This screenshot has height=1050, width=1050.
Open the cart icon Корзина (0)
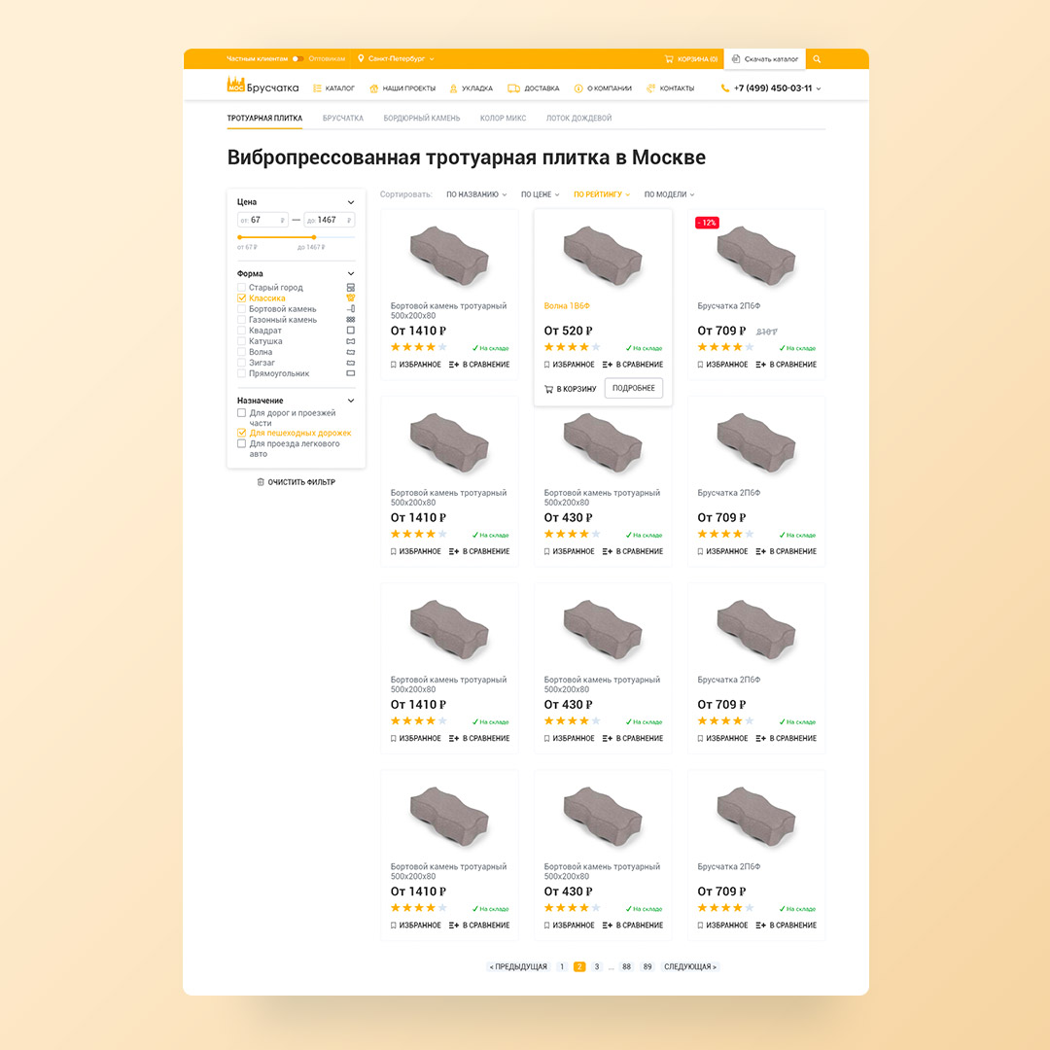tap(691, 59)
